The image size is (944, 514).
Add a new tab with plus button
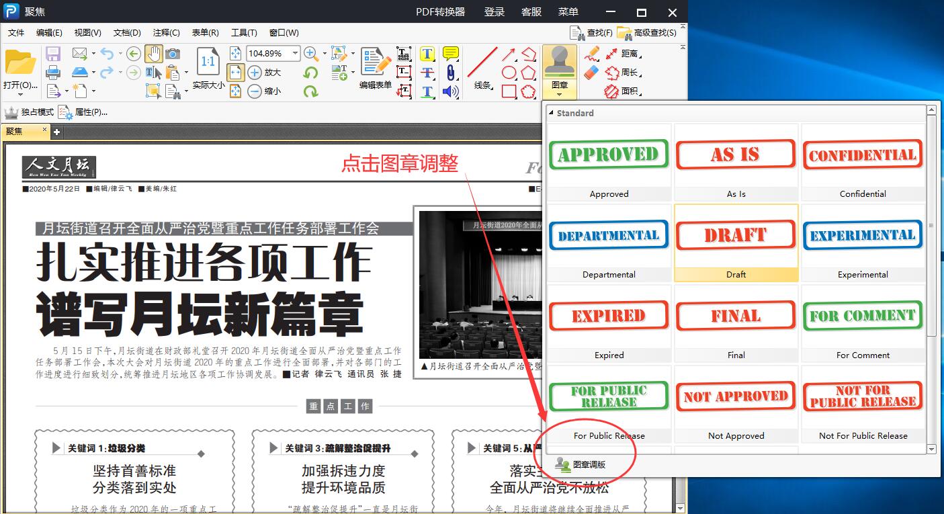[57, 132]
